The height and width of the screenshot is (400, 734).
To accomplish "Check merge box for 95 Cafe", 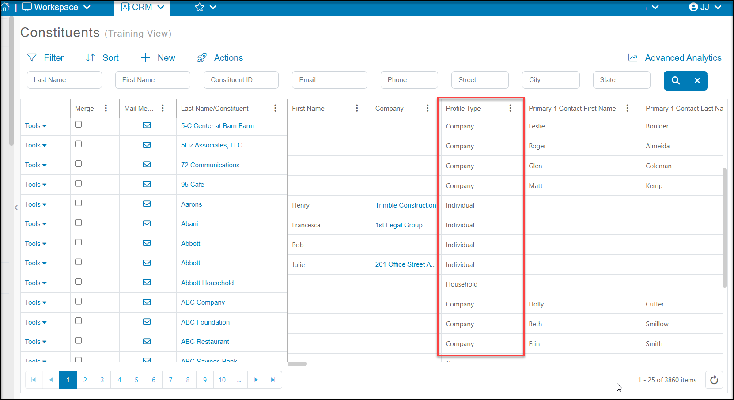I will tap(79, 183).
